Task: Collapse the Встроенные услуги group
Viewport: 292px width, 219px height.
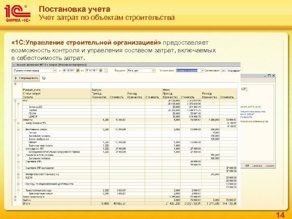Action: pyautogui.click(x=18, y=129)
